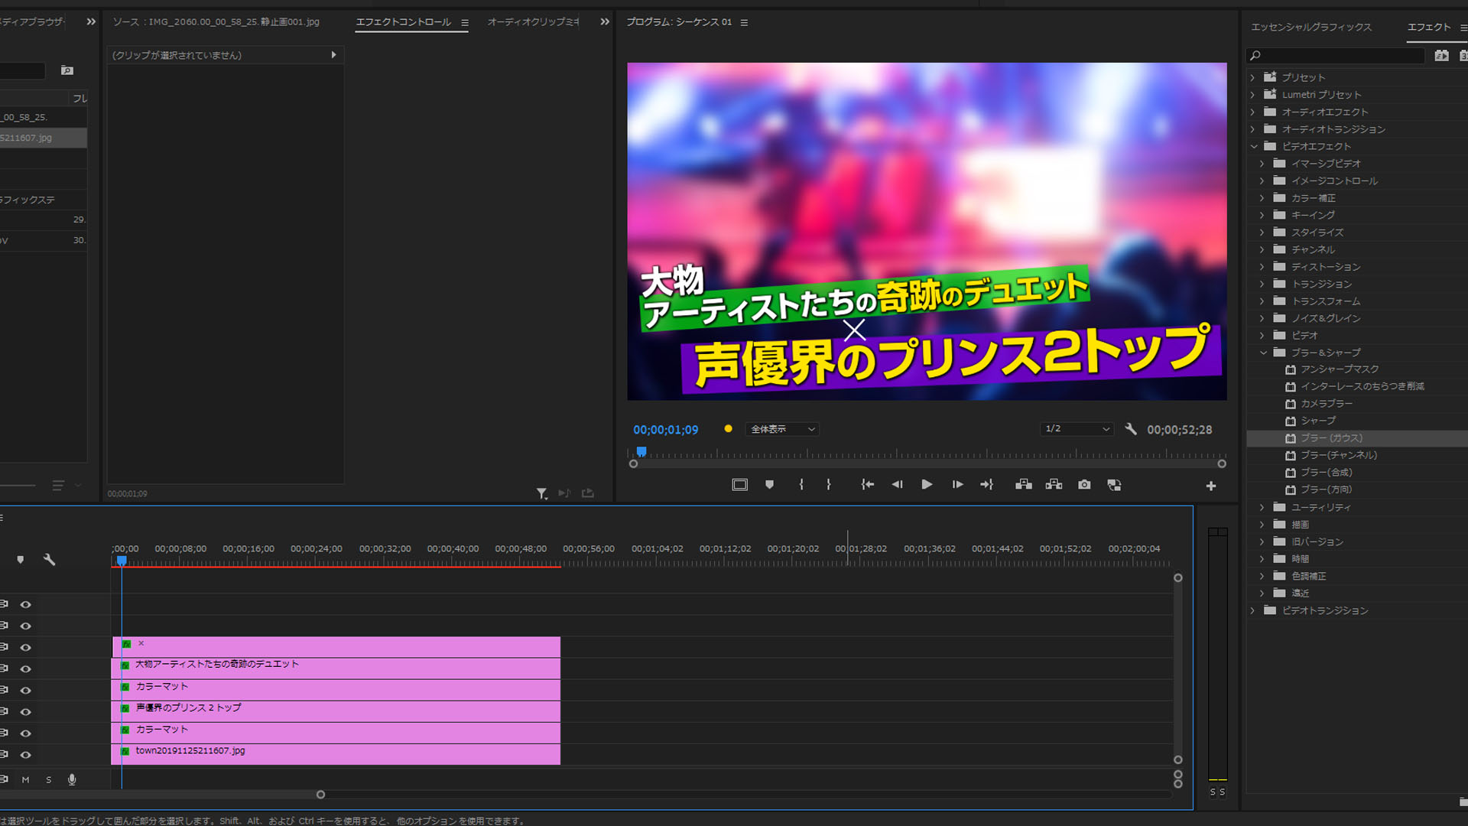
Task: Open the エッセンシャルグラフィックス tab
Action: [1310, 27]
